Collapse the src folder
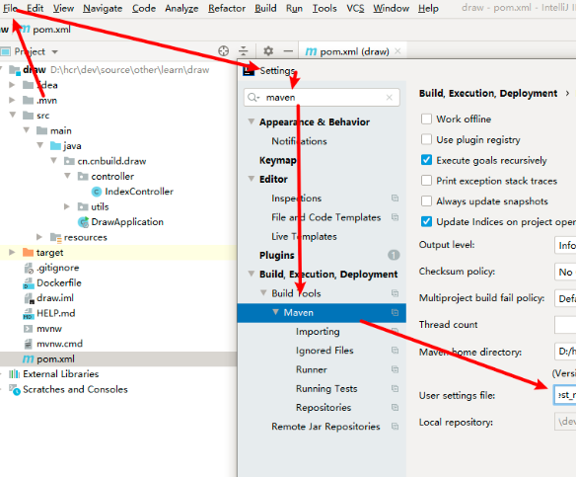The width and height of the screenshot is (576, 477). point(13,116)
